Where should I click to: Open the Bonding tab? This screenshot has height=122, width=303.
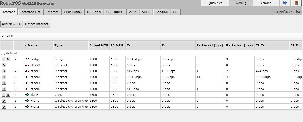click(x=162, y=12)
